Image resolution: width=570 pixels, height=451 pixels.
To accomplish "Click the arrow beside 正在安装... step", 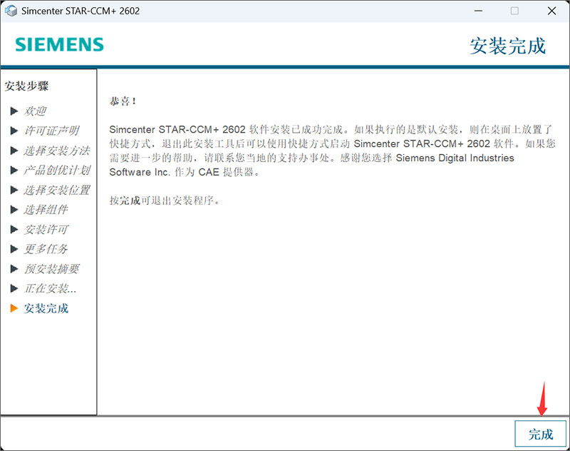I will pyautogui.click(x=14, y=288).
